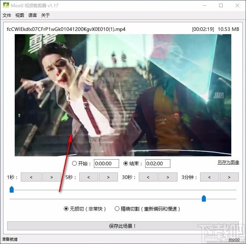The image size is (246, 244).
Task: Minimize the Moo0 window
Action: coord(205,5)
